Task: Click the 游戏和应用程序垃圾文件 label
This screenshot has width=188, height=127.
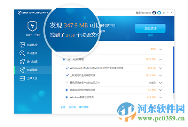Action: (x=83, y=90)
